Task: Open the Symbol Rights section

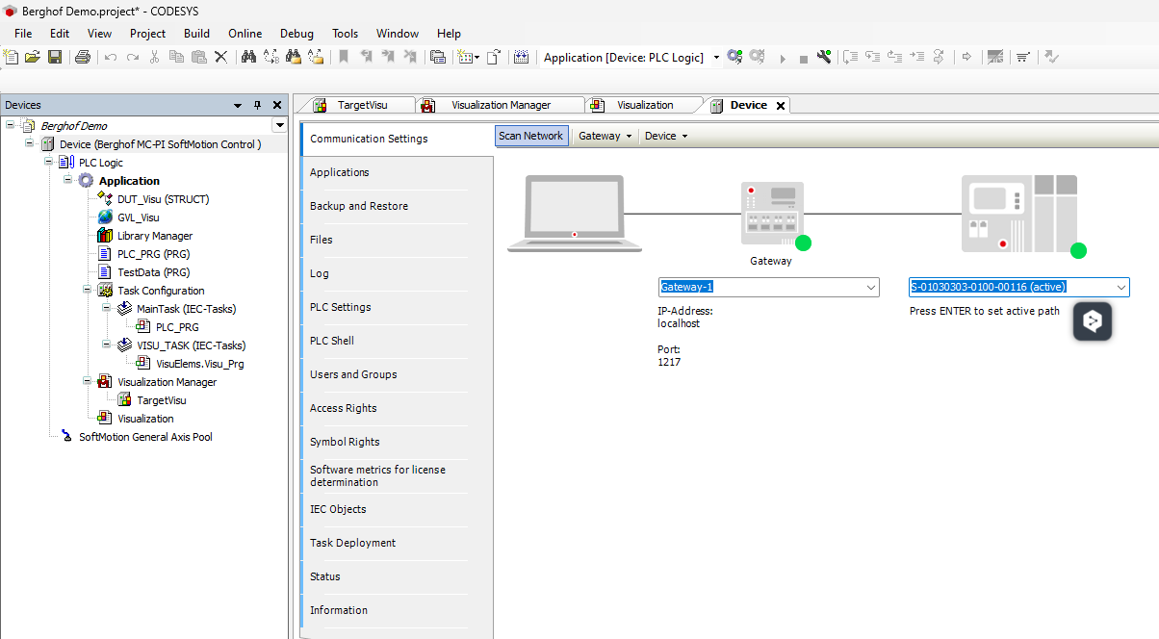Action: tap(385, 442)
